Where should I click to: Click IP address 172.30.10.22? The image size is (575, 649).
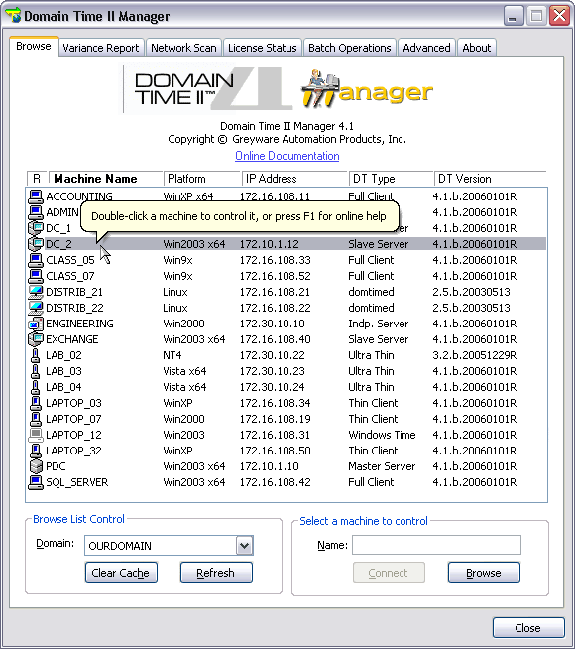[x=273, y=355]
